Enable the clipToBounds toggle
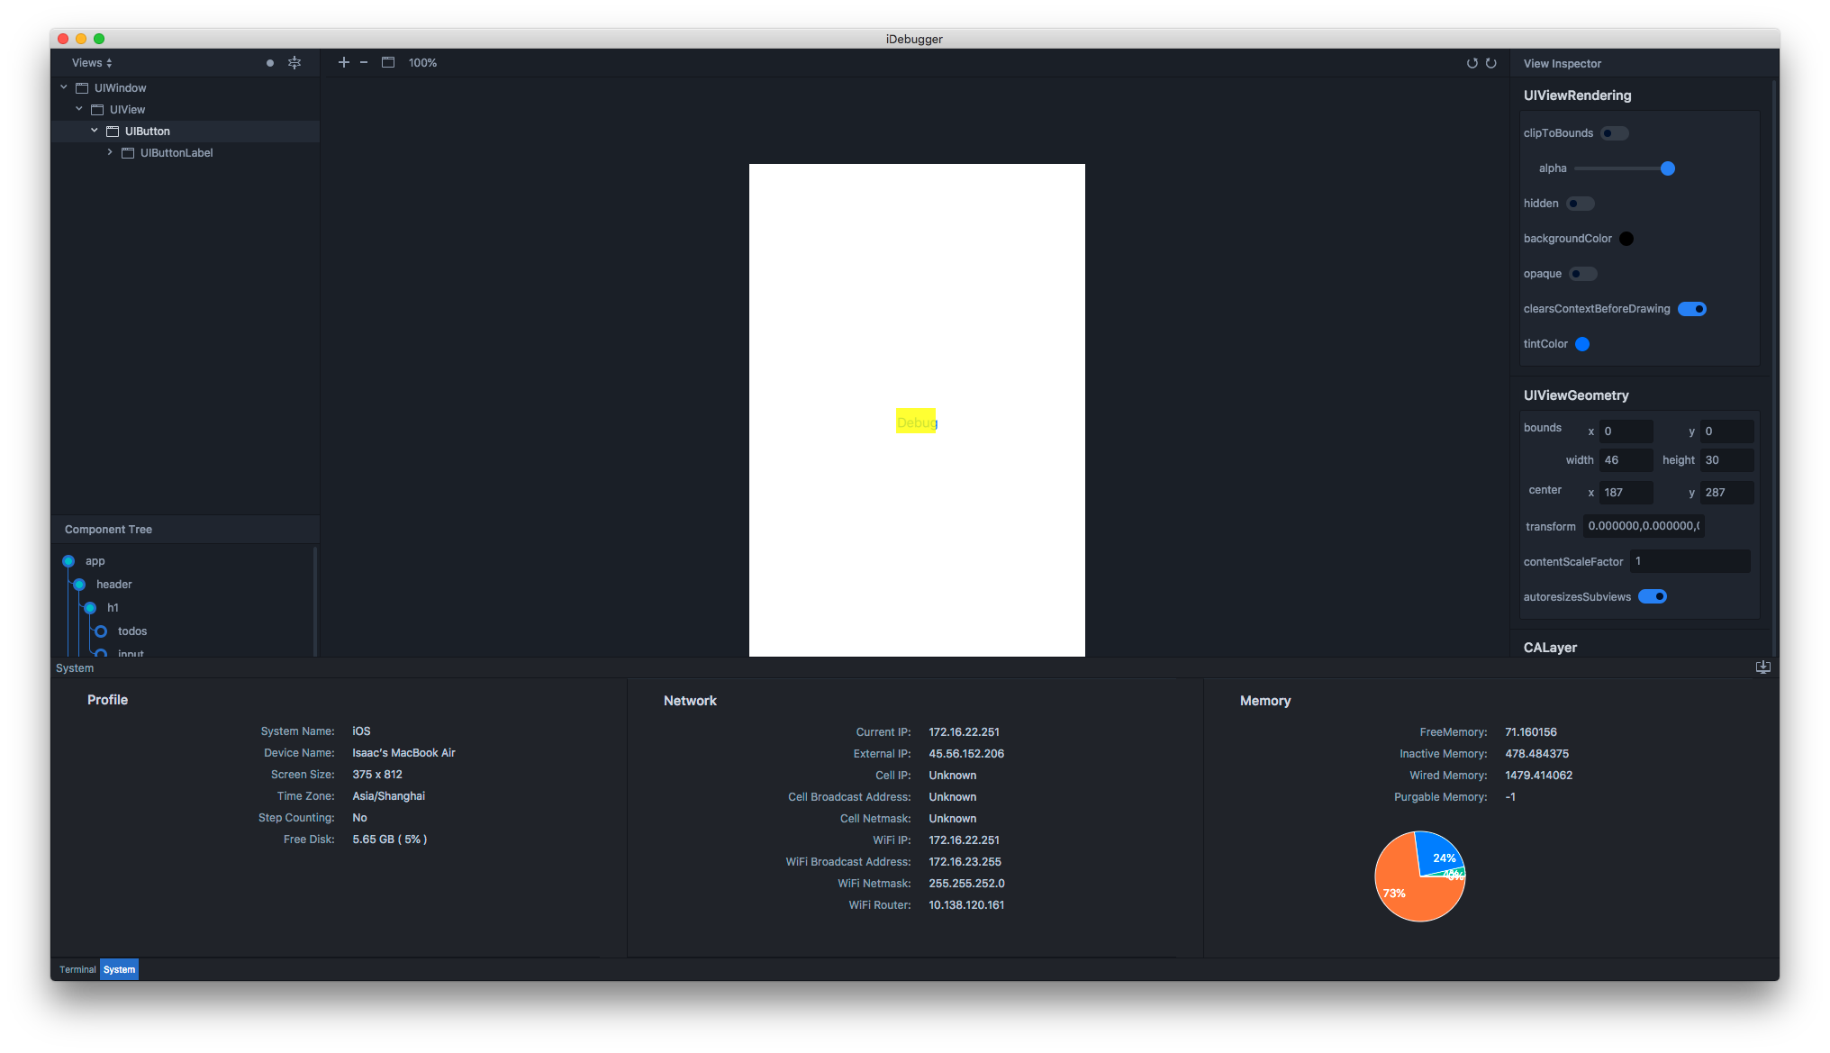 1614,133
